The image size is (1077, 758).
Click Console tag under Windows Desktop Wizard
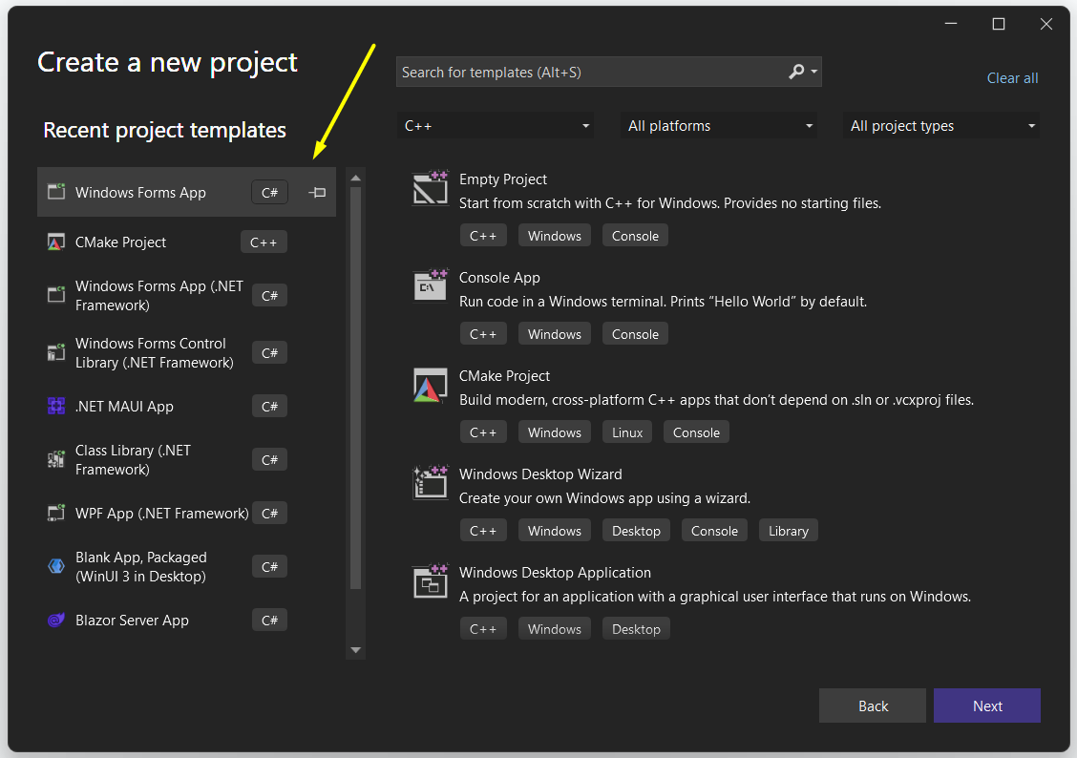714,531
